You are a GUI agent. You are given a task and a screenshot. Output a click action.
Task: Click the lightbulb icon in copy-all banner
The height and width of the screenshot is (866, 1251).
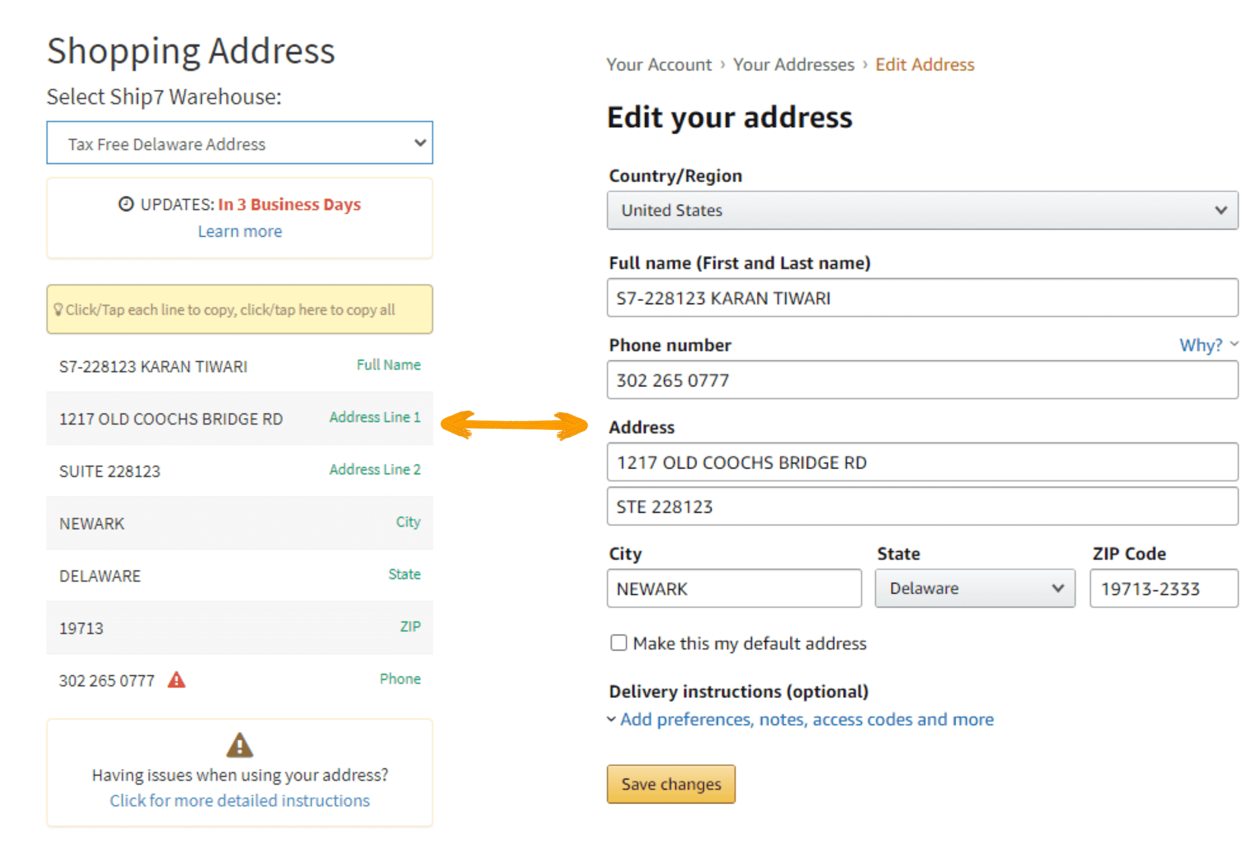click(59, 310)
